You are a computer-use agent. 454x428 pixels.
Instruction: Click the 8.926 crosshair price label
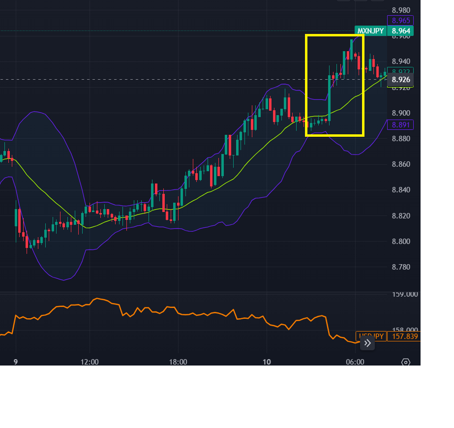tap(400, 79)
